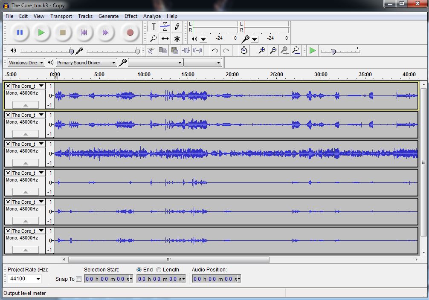Open the Effect menu

pyautogui.click(x=130, y=16)
